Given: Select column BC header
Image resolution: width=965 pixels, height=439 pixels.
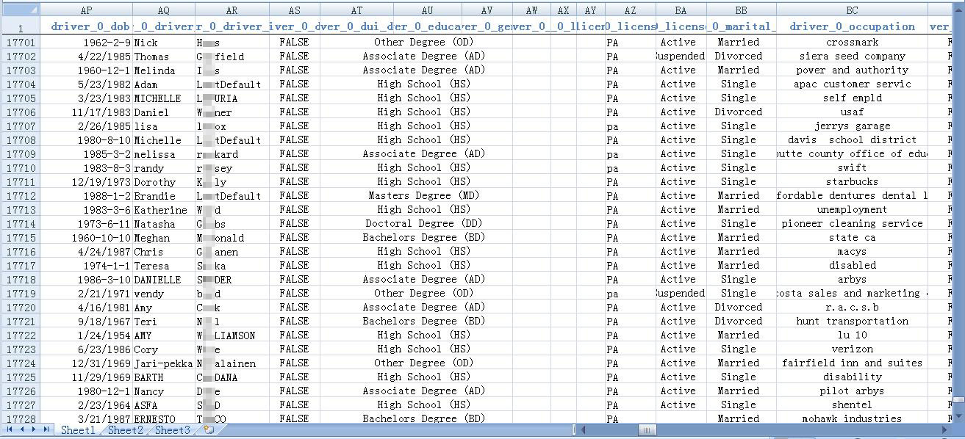Looking at the screenshot, I should coord(851,10).
